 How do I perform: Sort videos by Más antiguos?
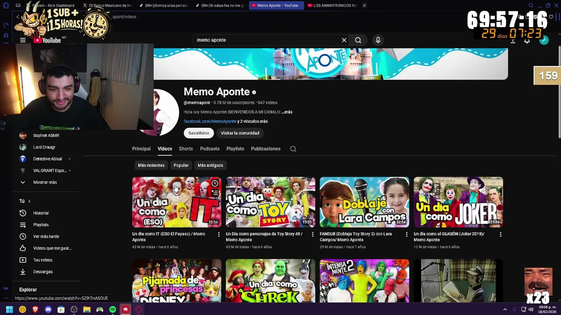coord(210,165)
